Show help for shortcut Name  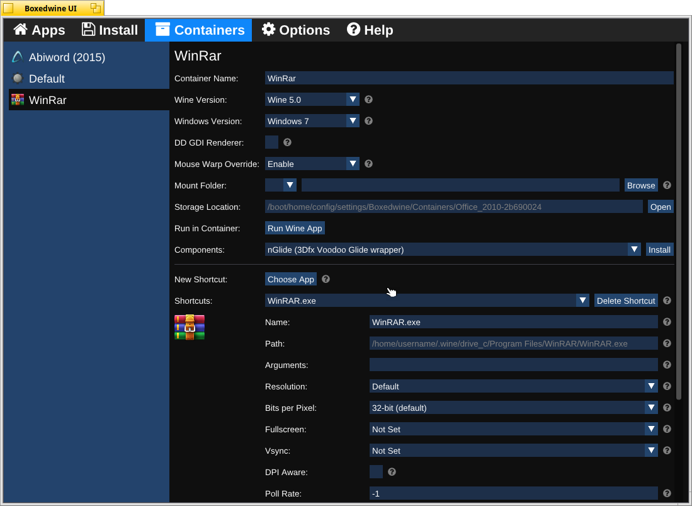tap(667, 322)
